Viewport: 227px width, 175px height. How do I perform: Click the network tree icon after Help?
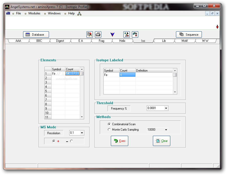[79, 14]
